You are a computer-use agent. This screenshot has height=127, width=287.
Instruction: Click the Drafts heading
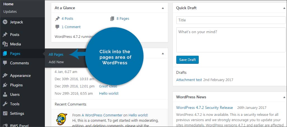181,72
